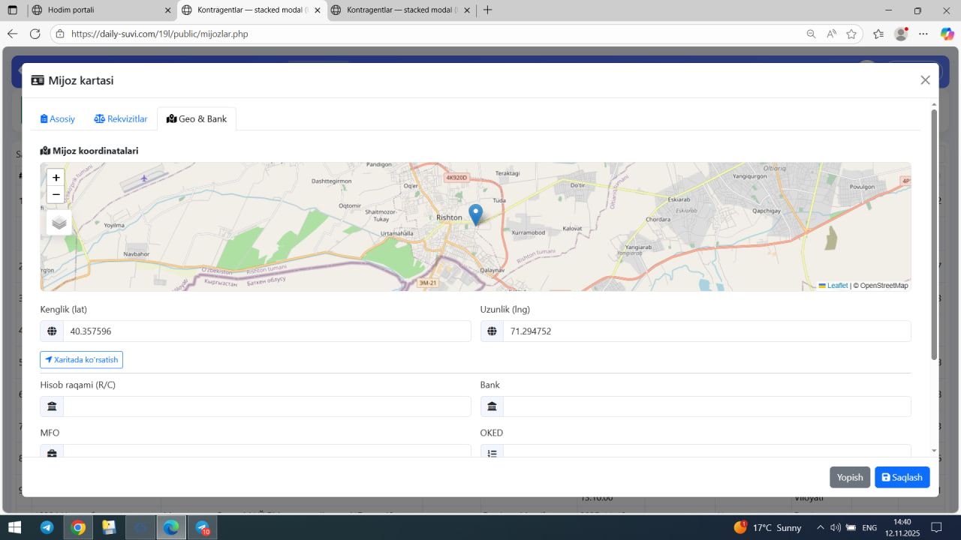This screenshot has height=540, width=961.
Task: Click the Uzunlik (lng) input field
Action: tap(706, 331)
